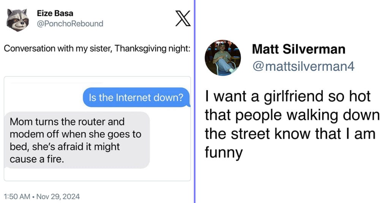Image resolution: width=389 pixels, height=203 pixels.
Task: Open Matt Silverman's round profile photo
Action: point(223,58)
